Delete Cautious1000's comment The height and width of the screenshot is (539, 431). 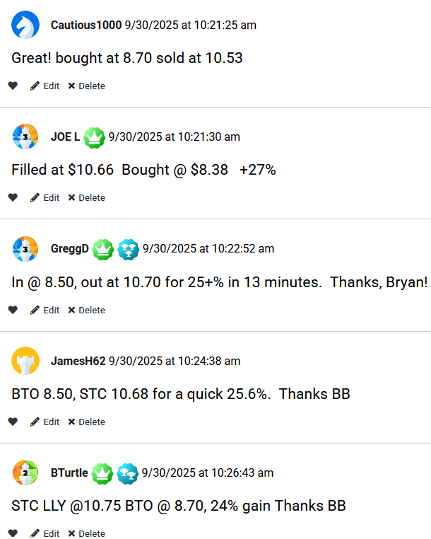point(86,86)
